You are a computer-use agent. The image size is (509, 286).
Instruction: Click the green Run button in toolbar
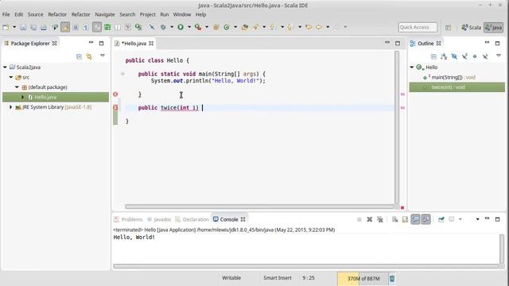tap(181, 27)
